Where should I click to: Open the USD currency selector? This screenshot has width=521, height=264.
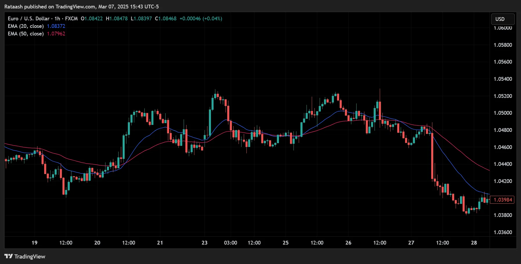point(502,19)
